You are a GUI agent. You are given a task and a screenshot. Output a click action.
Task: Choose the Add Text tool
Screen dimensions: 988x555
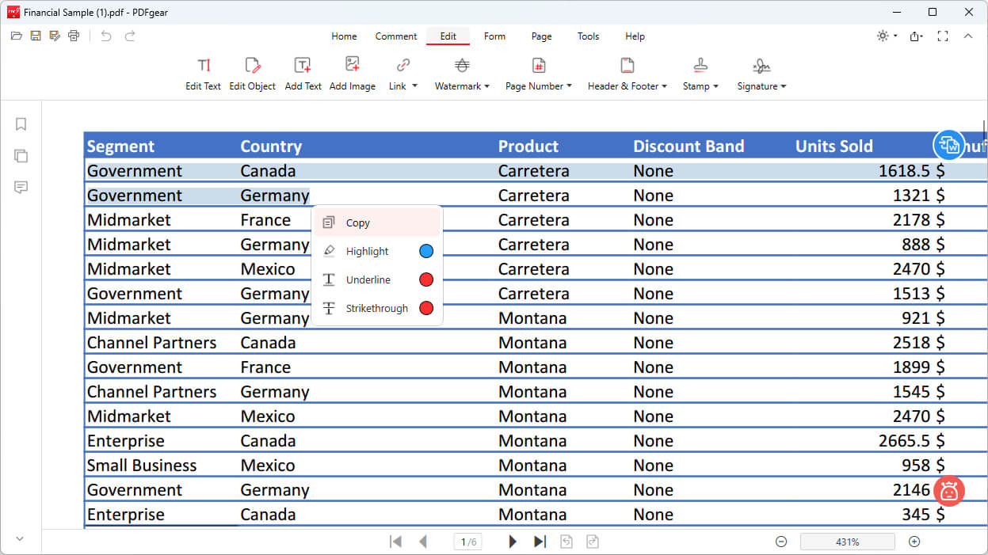coord(303,74)
